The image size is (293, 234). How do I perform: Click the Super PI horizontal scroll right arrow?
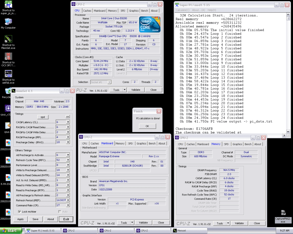click(284, 135)
